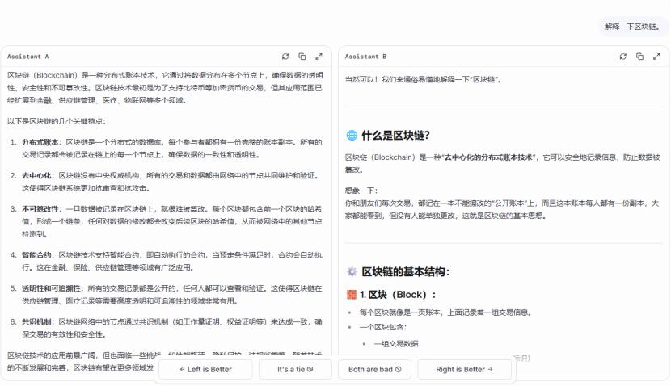Vote Left is Better
The image size is (671, 386).
coord(205,369)
